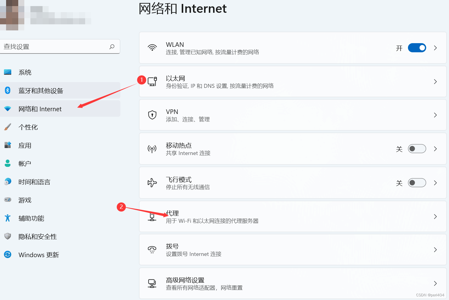Click the 开 status label beside WLAN toggle
The height and width of the screenshot is (300, 449).
click(x=399, y=48)
